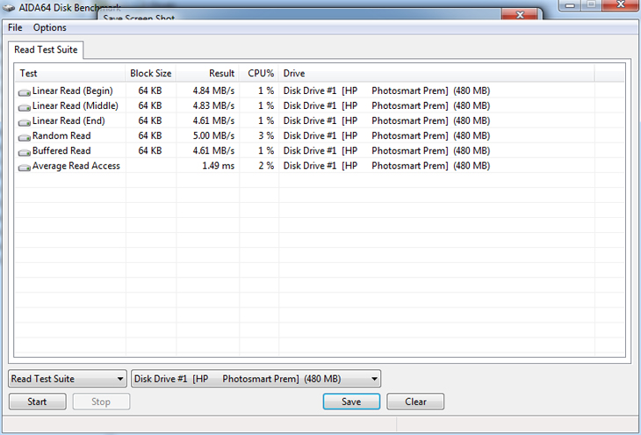The width and height of the screenshot is (641, 435).
Task: Open the File menu
Action: coord(15,28)
